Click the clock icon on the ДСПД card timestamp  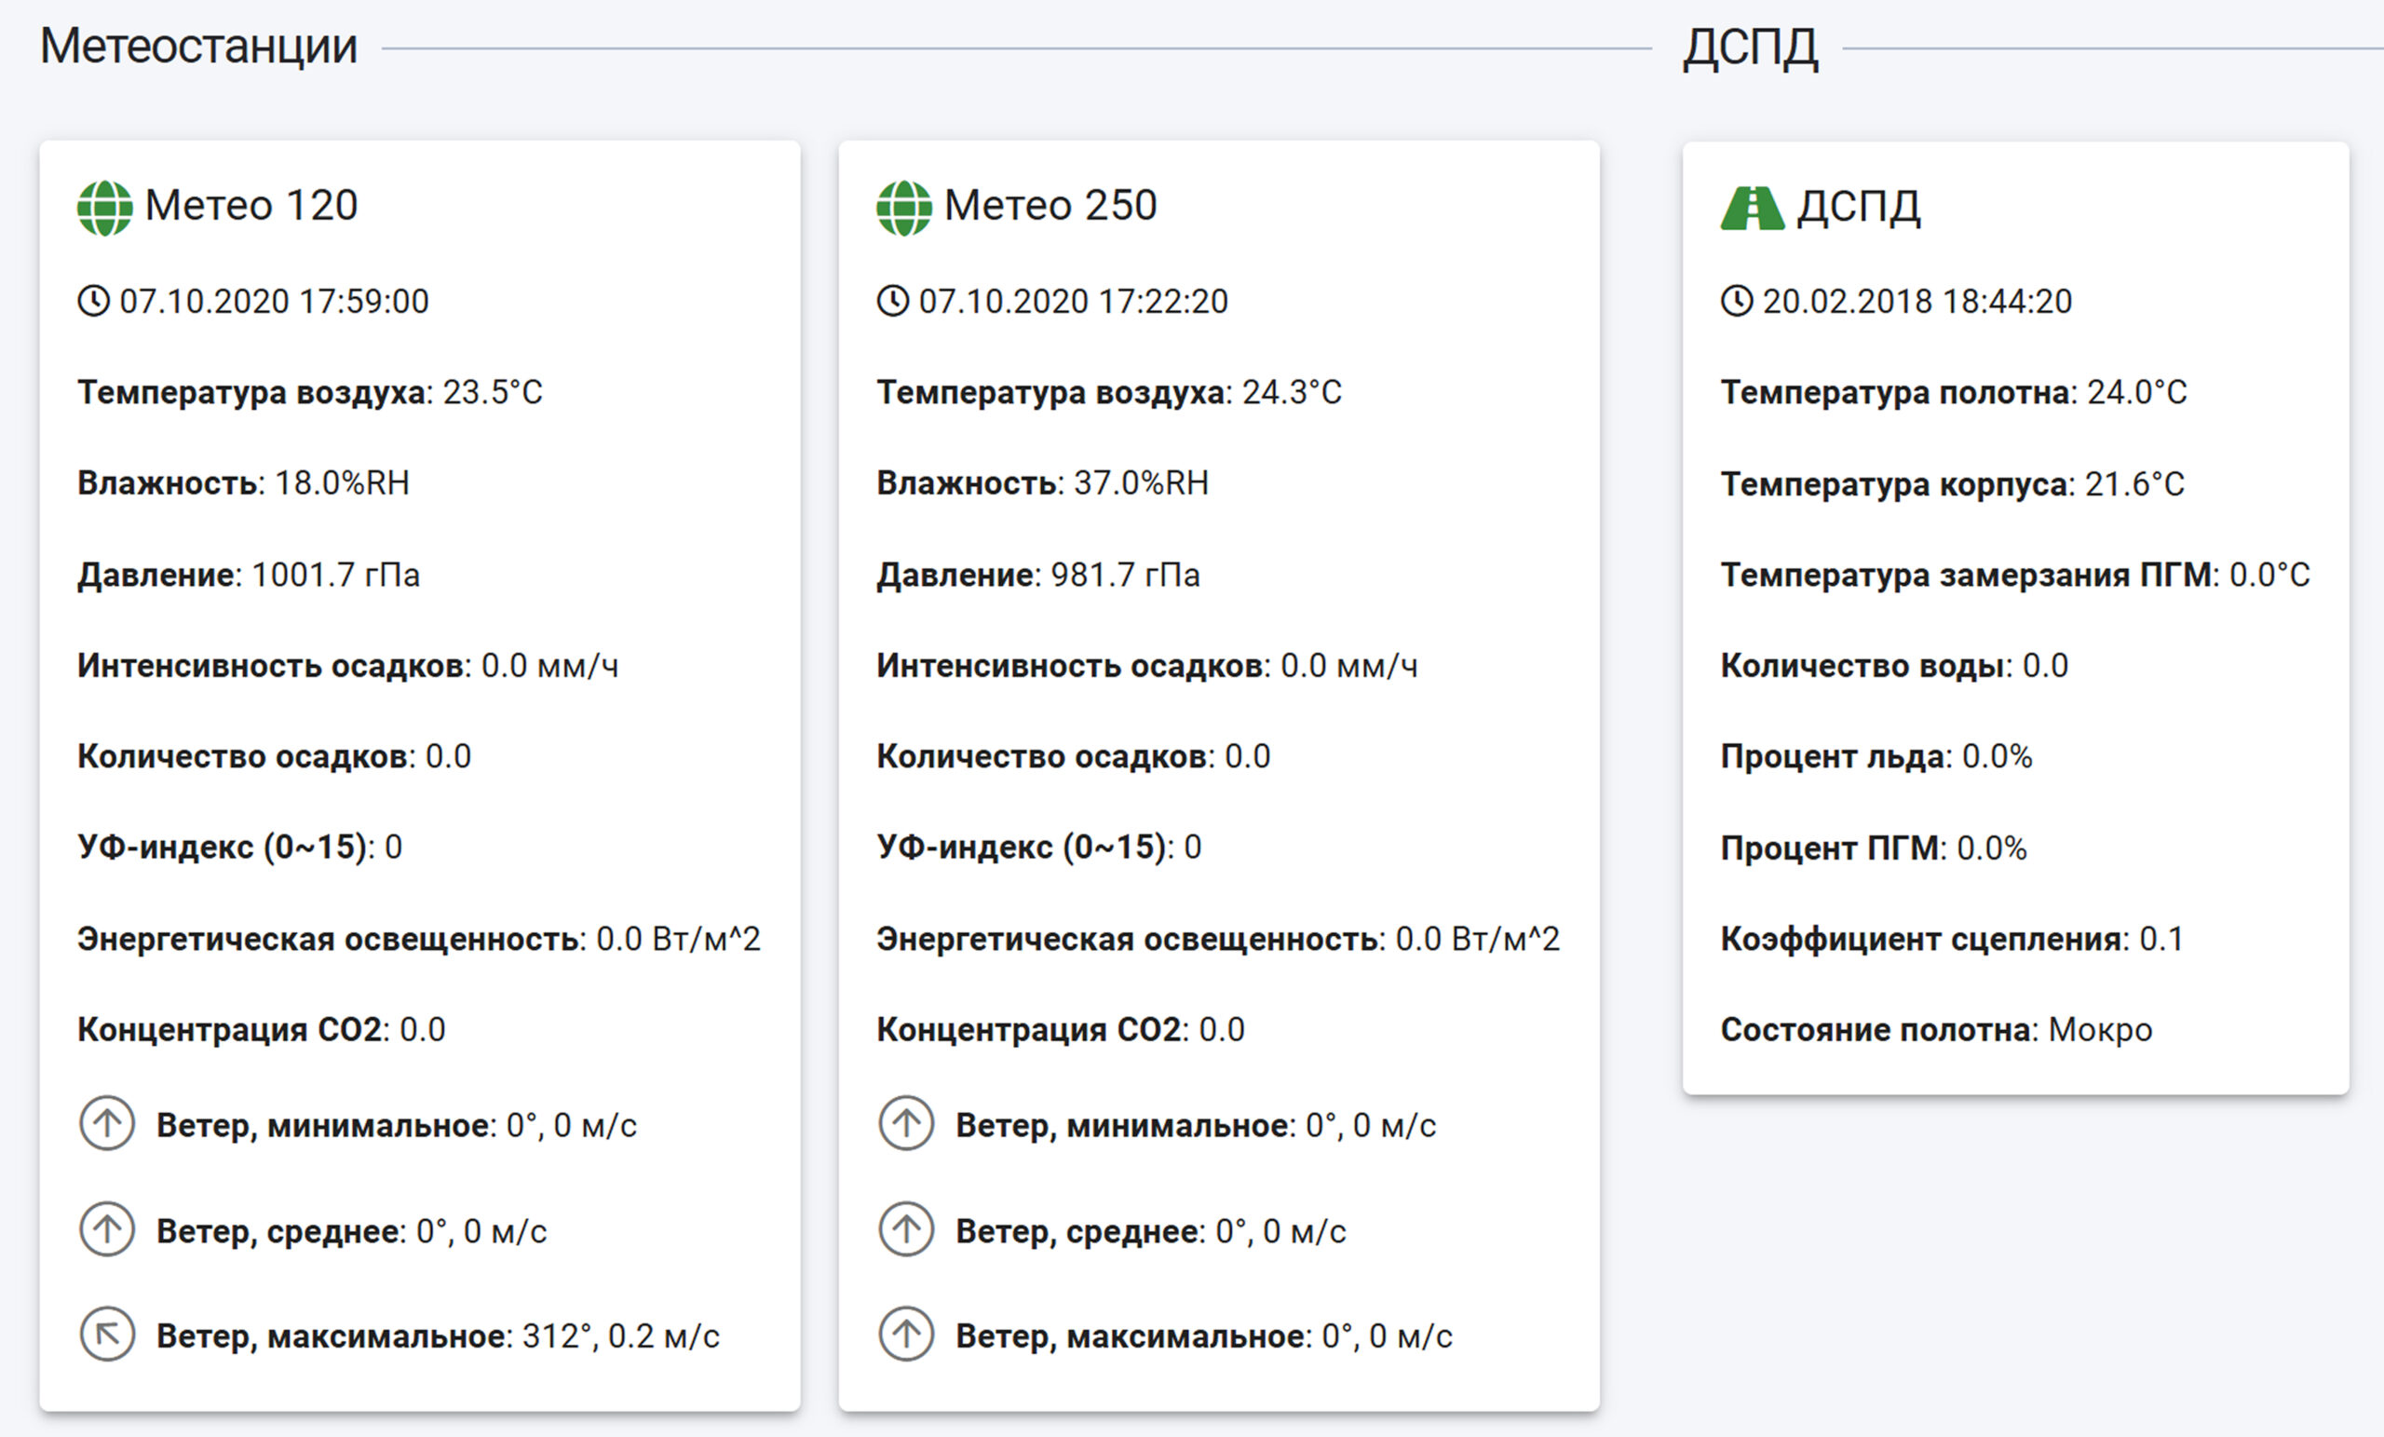click(1737, 301)
